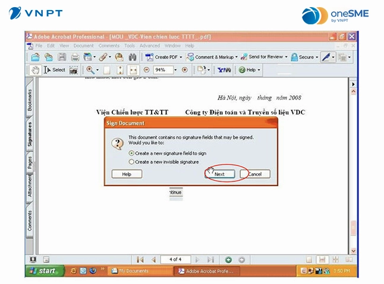Click Help button in Sign Document dialog
Screen dimensions: 384x284
click(x=127, y=174)
